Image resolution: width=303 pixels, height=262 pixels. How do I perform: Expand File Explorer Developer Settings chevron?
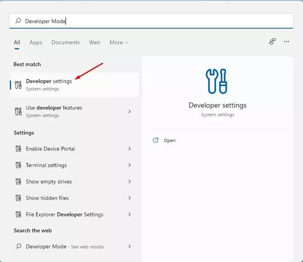(x=129, y=214)
